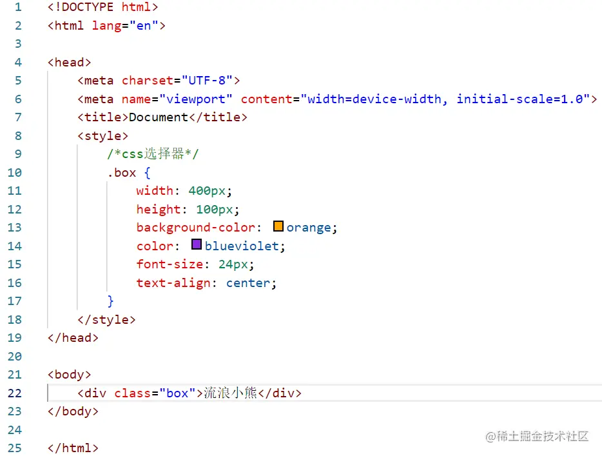Screen dimensions: 602x456
Task: Click the DOCTYPE declaration on line 1
Action: (101, 7)
